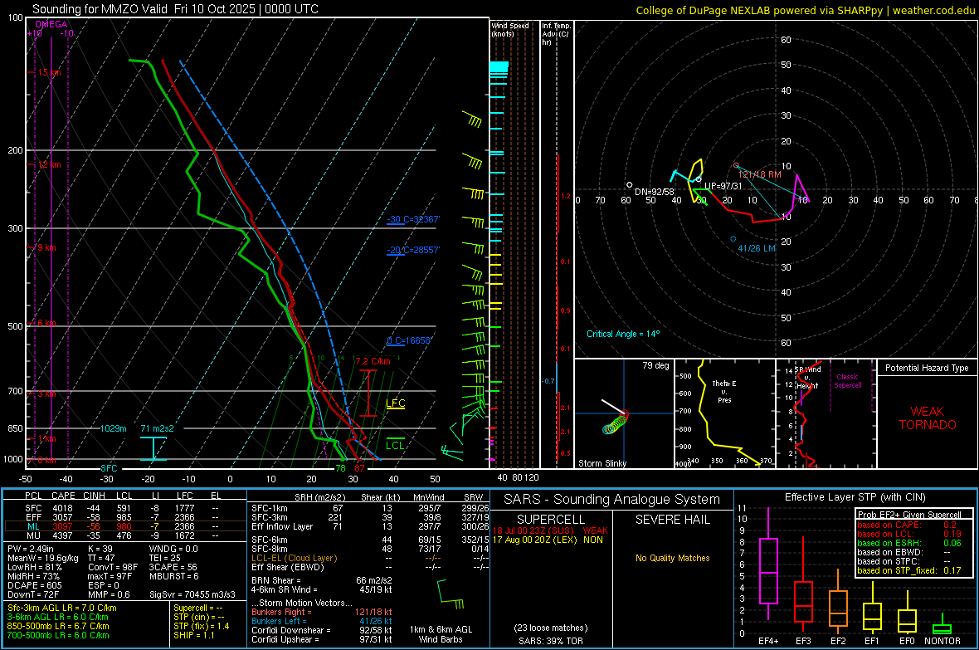
Task: Select the SFC-3km SRH row
Action: pos(370,517)
